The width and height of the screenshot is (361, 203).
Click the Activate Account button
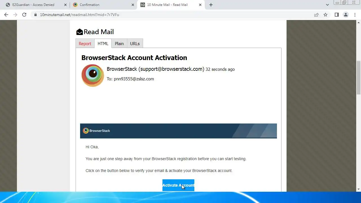[178, 185]
